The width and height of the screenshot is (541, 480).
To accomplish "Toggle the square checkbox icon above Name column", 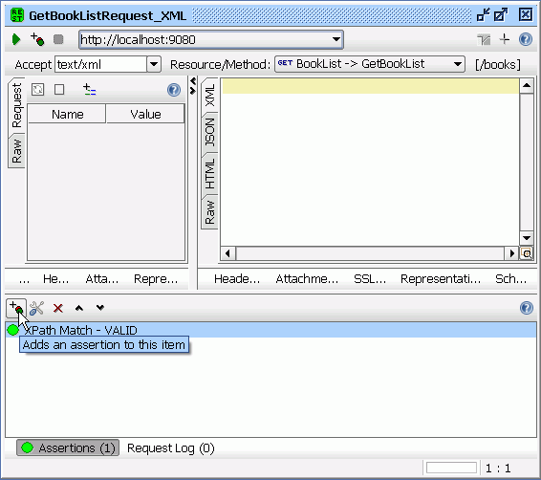I will pyautogui.click(x=59, y=89).
